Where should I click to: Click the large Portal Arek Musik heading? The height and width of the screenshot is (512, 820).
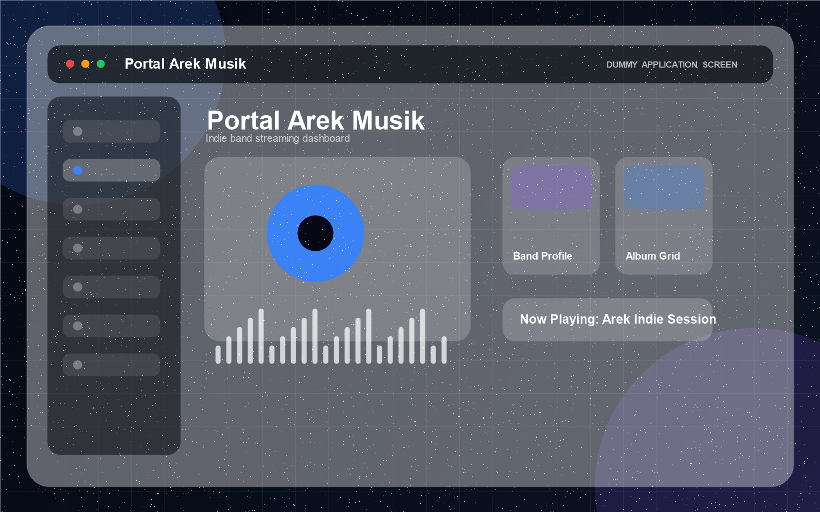pyautogui.click(x=316, y=121)
